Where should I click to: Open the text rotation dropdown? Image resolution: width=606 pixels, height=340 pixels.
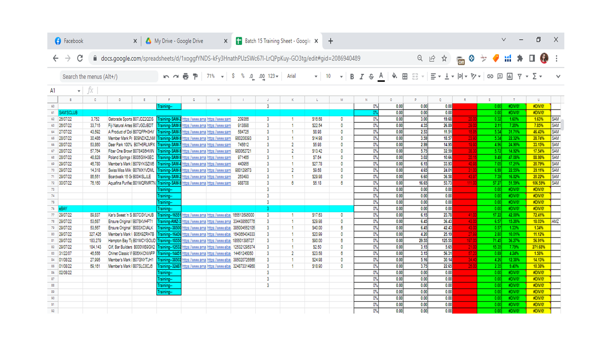(475, 76)
